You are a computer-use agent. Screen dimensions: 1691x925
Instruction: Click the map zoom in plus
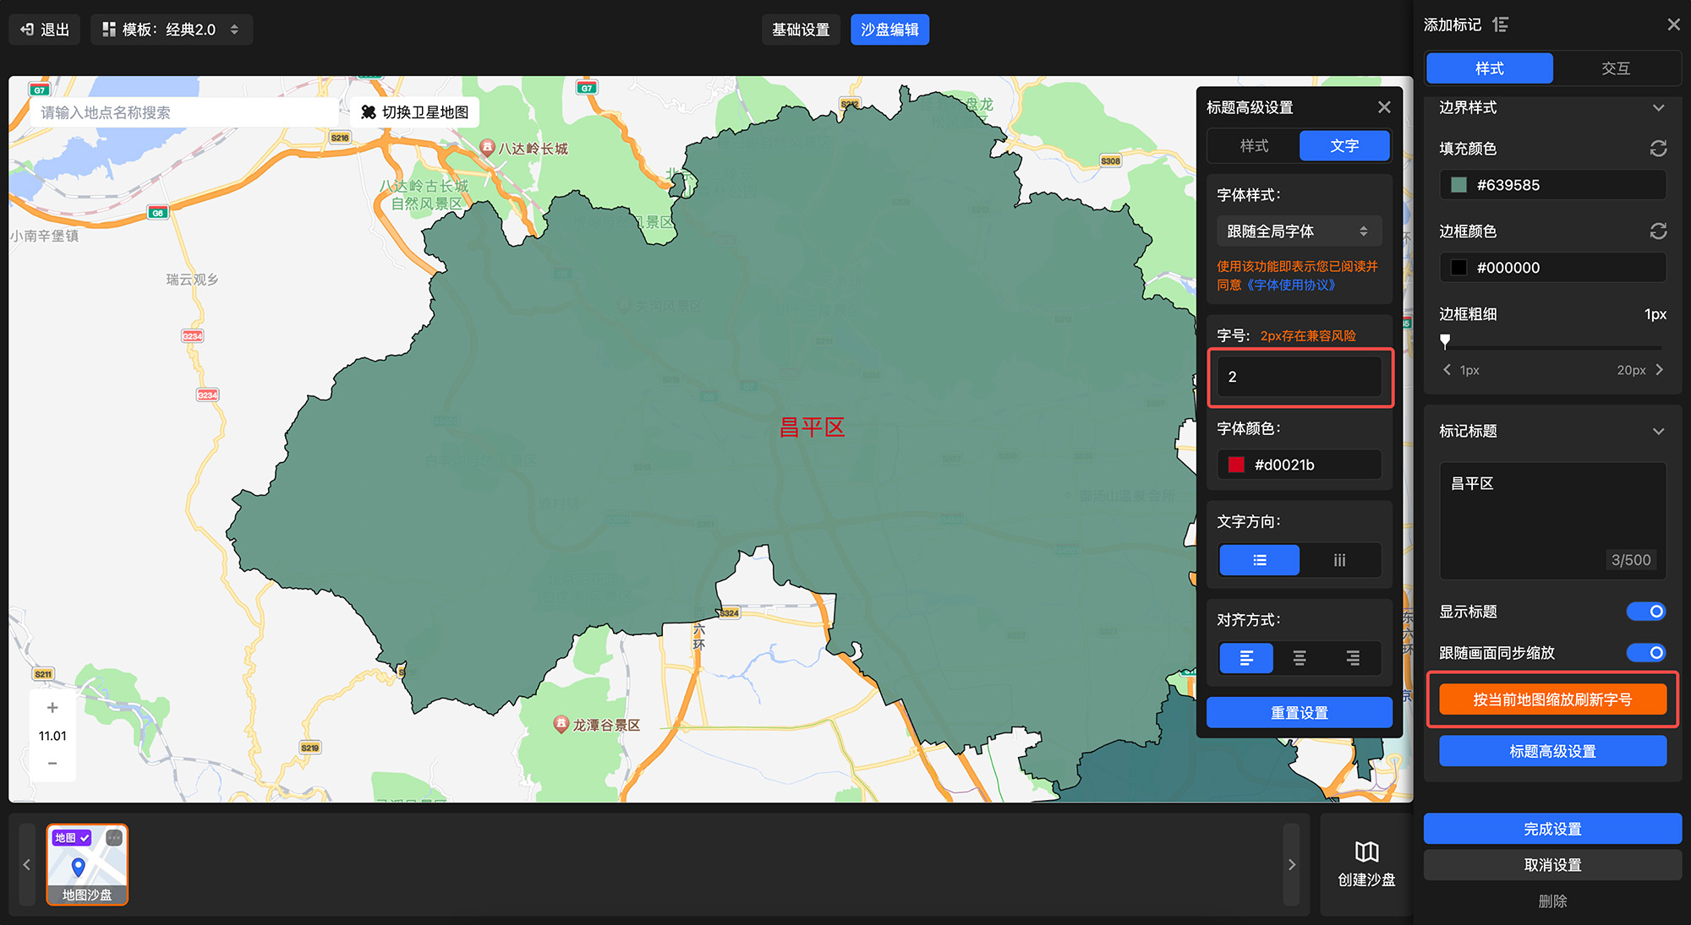52,708
